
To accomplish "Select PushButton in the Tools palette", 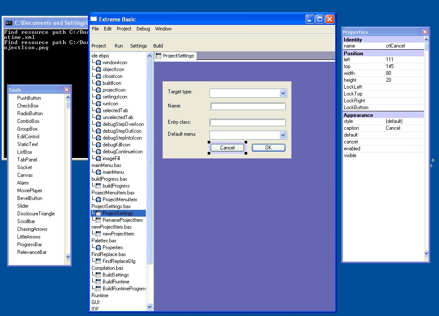I will pyautogui.click(x=29, y=98).
